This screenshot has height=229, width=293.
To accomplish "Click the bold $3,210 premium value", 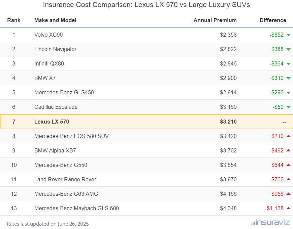I will [x=228, y=122].
